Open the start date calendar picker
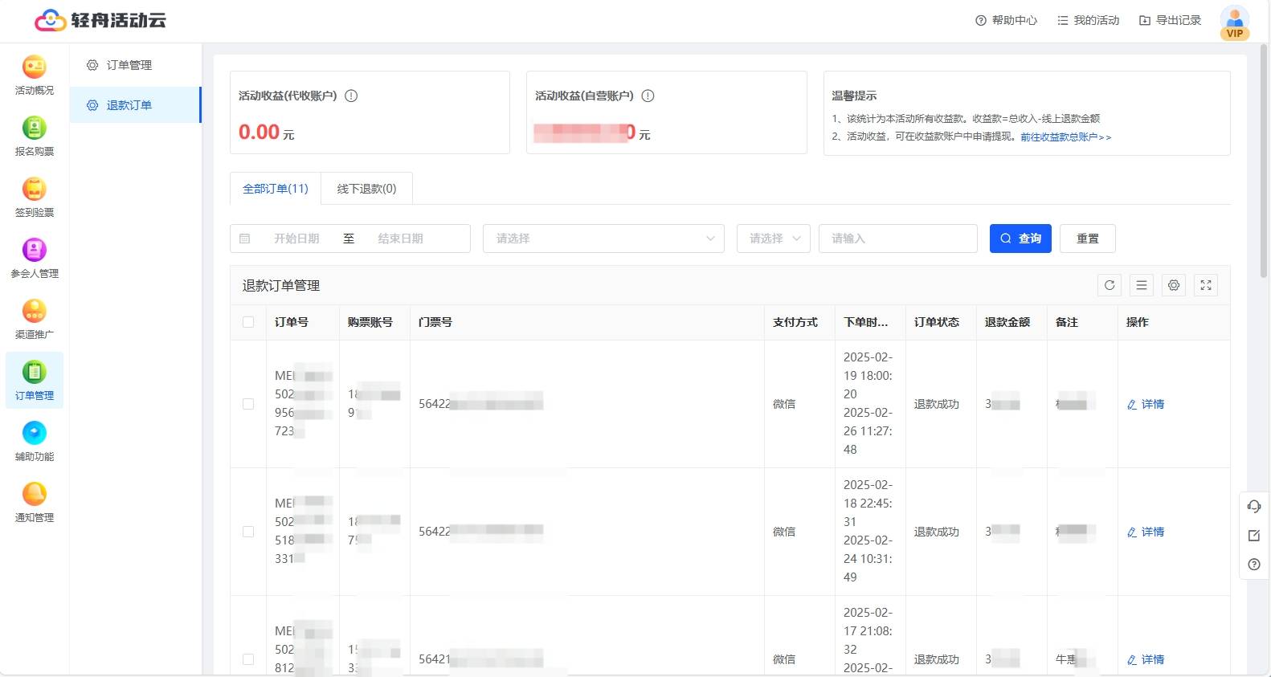This screenshot has height=677, width=1271. point(245,239)
